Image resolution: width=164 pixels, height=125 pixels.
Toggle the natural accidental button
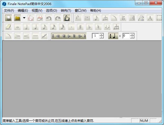pos(98,27)
